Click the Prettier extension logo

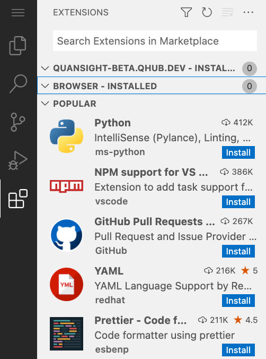click(x=67, y=334)
